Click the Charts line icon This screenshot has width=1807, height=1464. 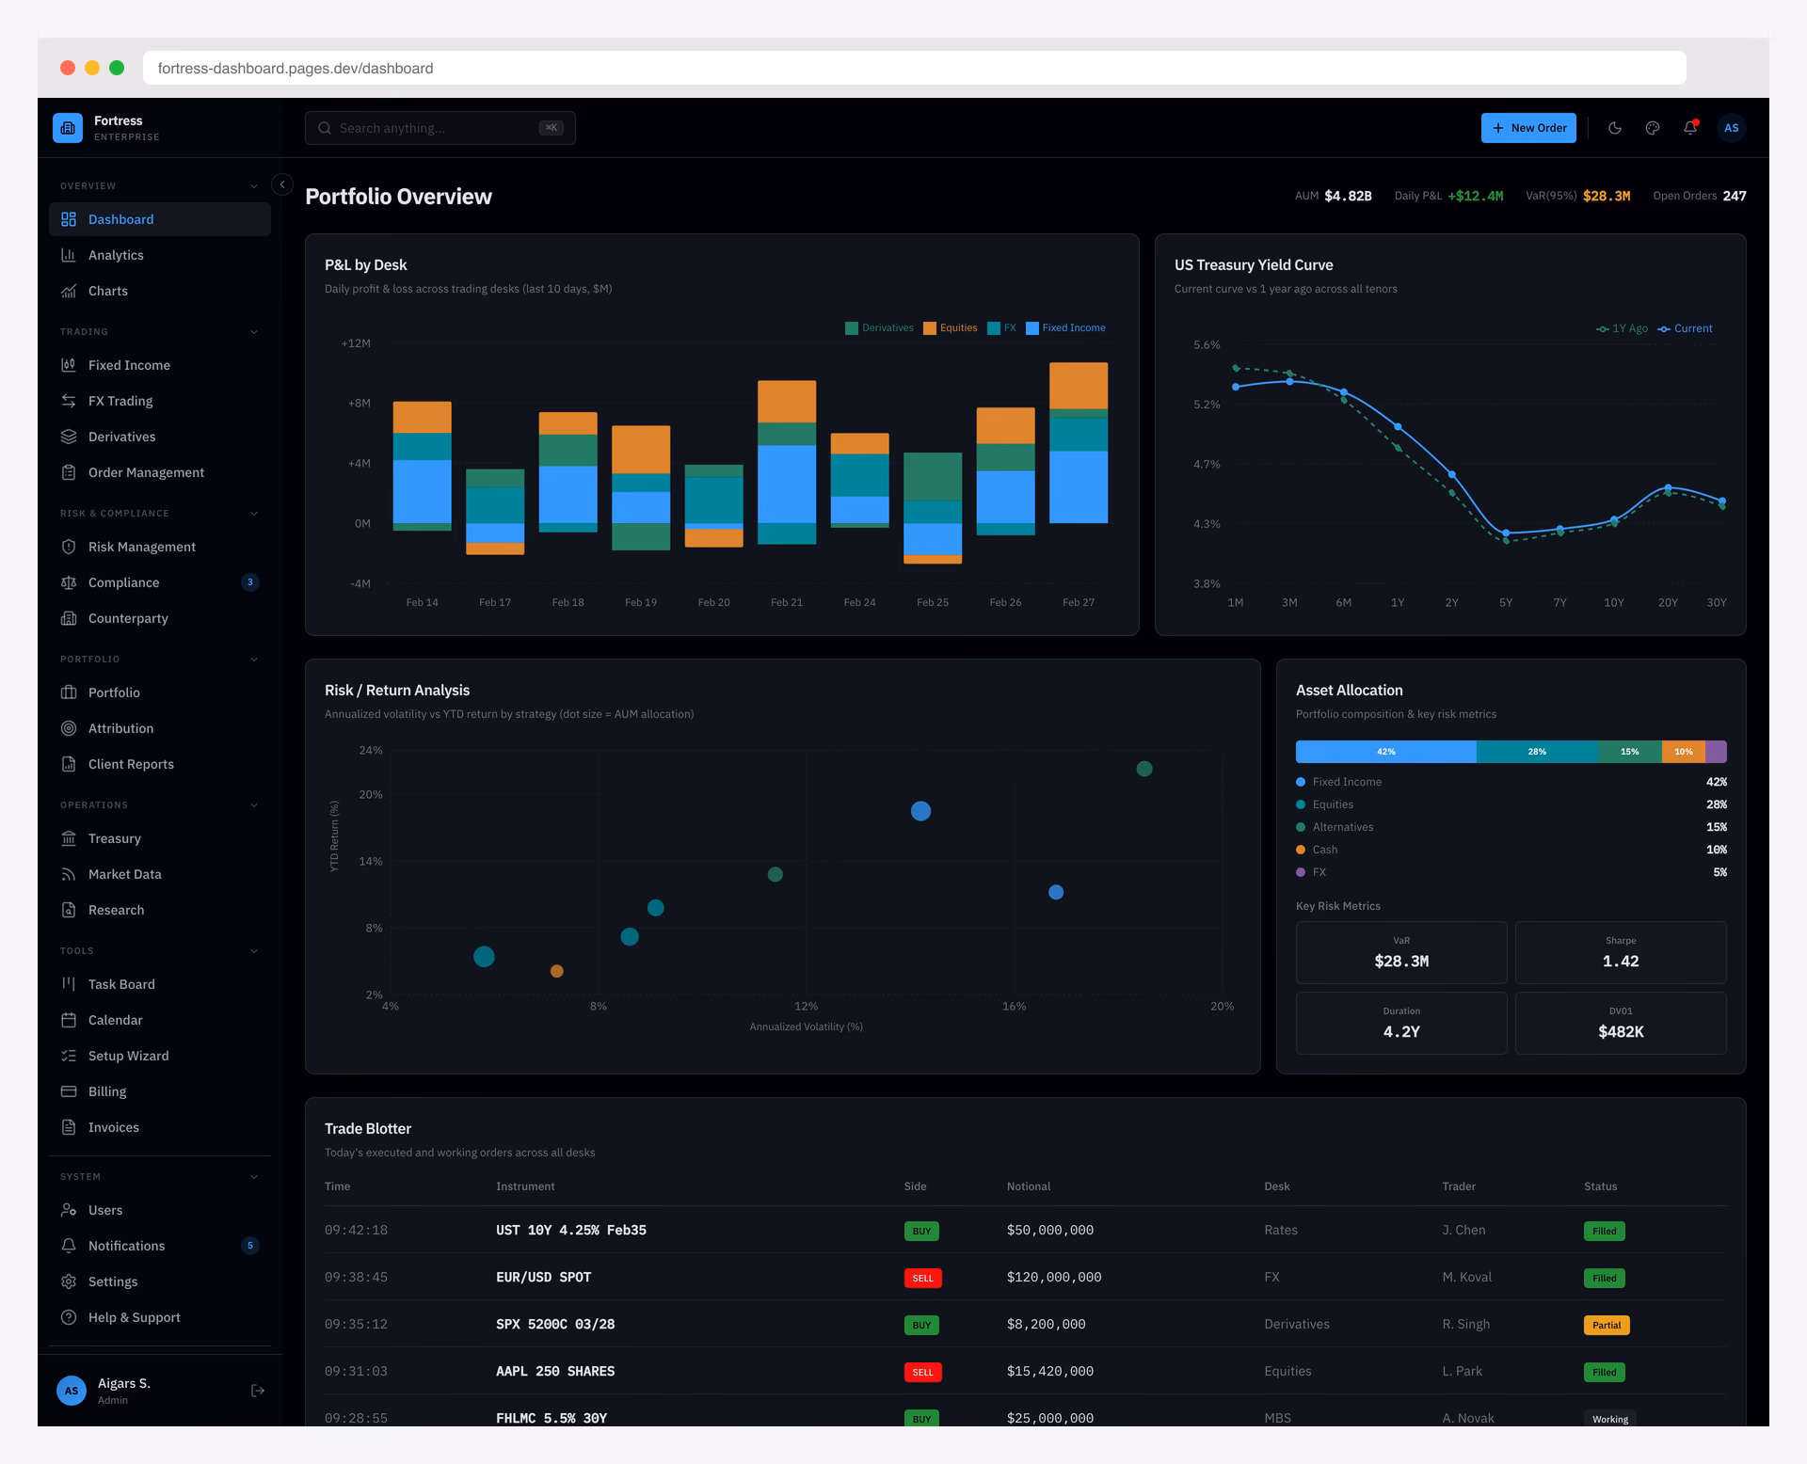coord(69,291)
